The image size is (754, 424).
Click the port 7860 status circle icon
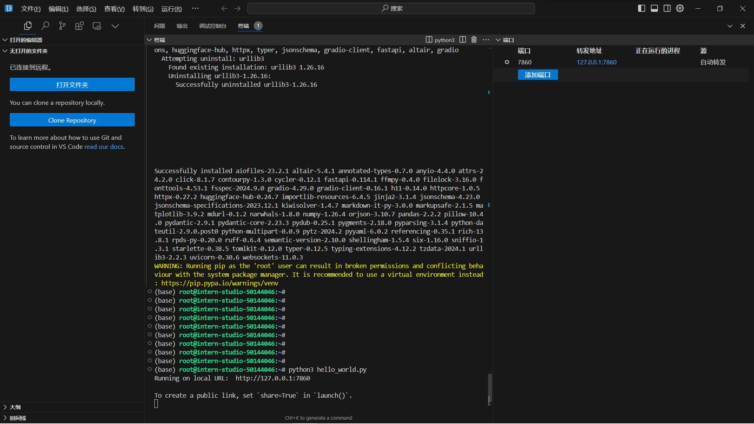[507, 62]
